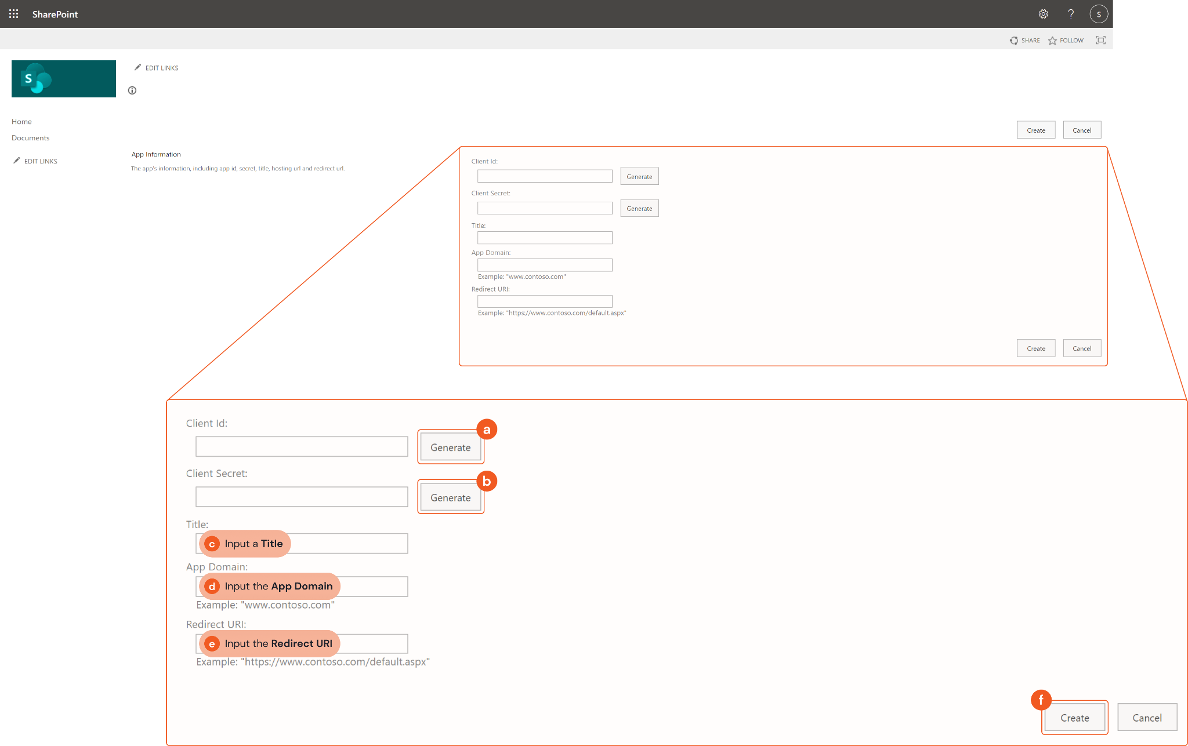Viewport: 1188px width, 746px height.
Task: Click the Share icon in header
Action: coord(1025,41)
